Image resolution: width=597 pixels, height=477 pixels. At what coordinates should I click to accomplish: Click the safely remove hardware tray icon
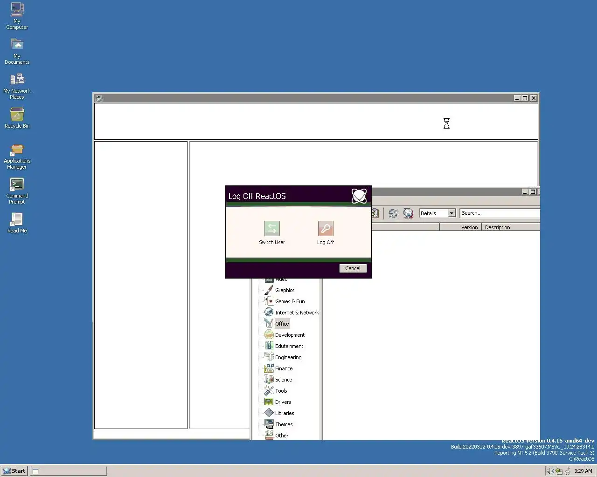pyautogui.click(x=559, y=471)
